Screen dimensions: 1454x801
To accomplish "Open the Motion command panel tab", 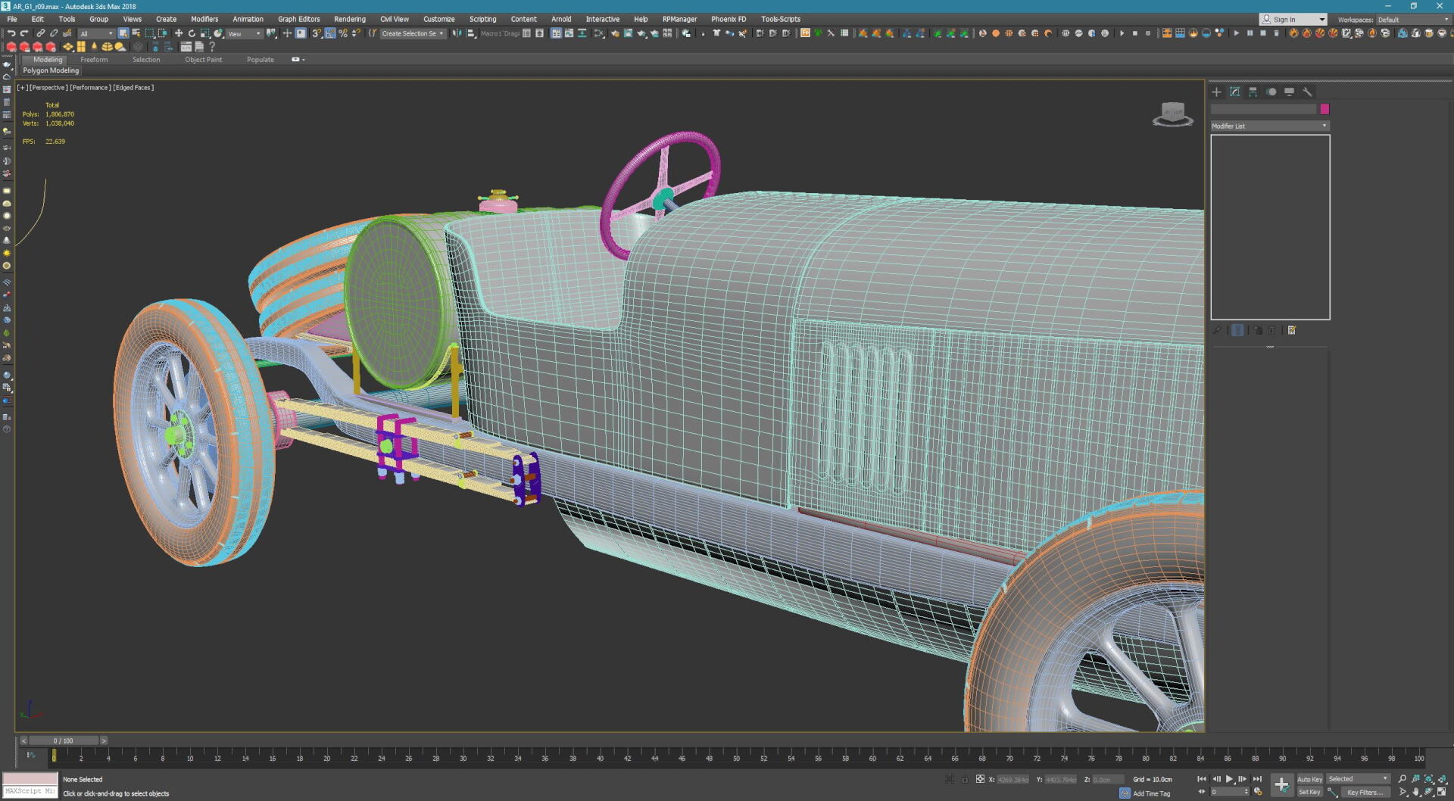I will pos(1271,92).
